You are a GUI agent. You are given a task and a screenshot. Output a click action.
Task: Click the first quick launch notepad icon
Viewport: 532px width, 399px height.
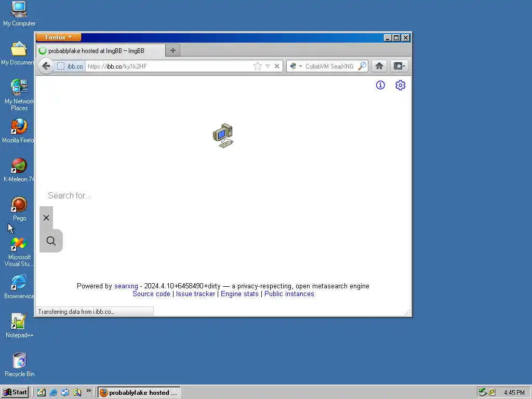pyautogui.click(x=42, y=393)
